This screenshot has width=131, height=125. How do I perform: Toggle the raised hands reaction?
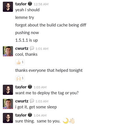click(x=20, y=78)
